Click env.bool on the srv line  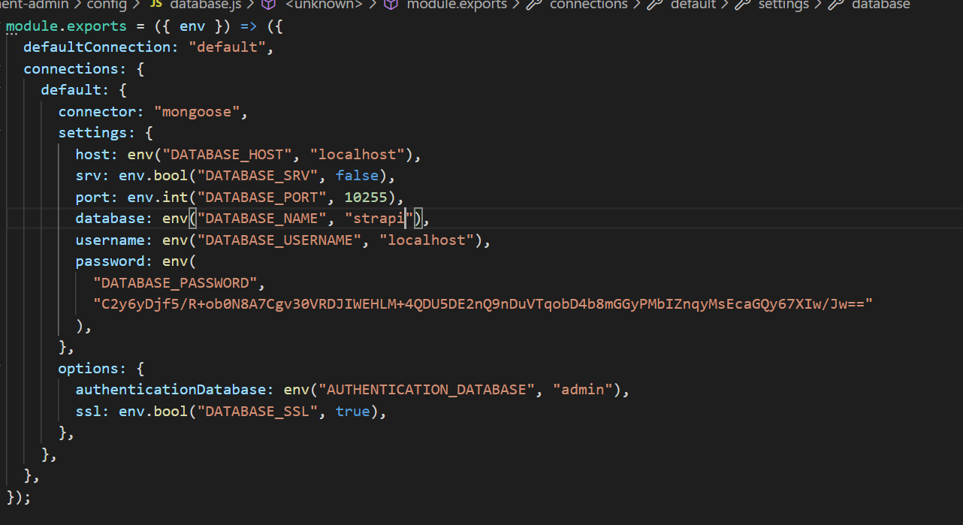click(154, 176)
